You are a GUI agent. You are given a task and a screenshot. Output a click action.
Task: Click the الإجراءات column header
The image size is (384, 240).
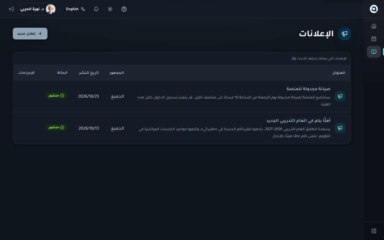[27, 73]
